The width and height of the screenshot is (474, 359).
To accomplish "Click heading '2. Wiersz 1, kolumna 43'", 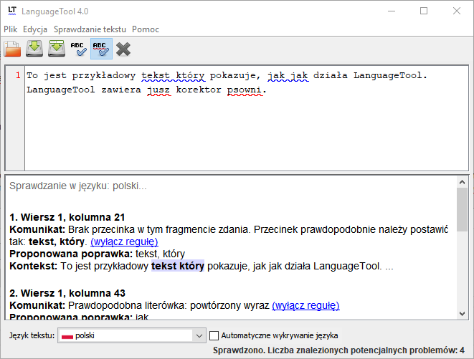I will tap(67, 293).
